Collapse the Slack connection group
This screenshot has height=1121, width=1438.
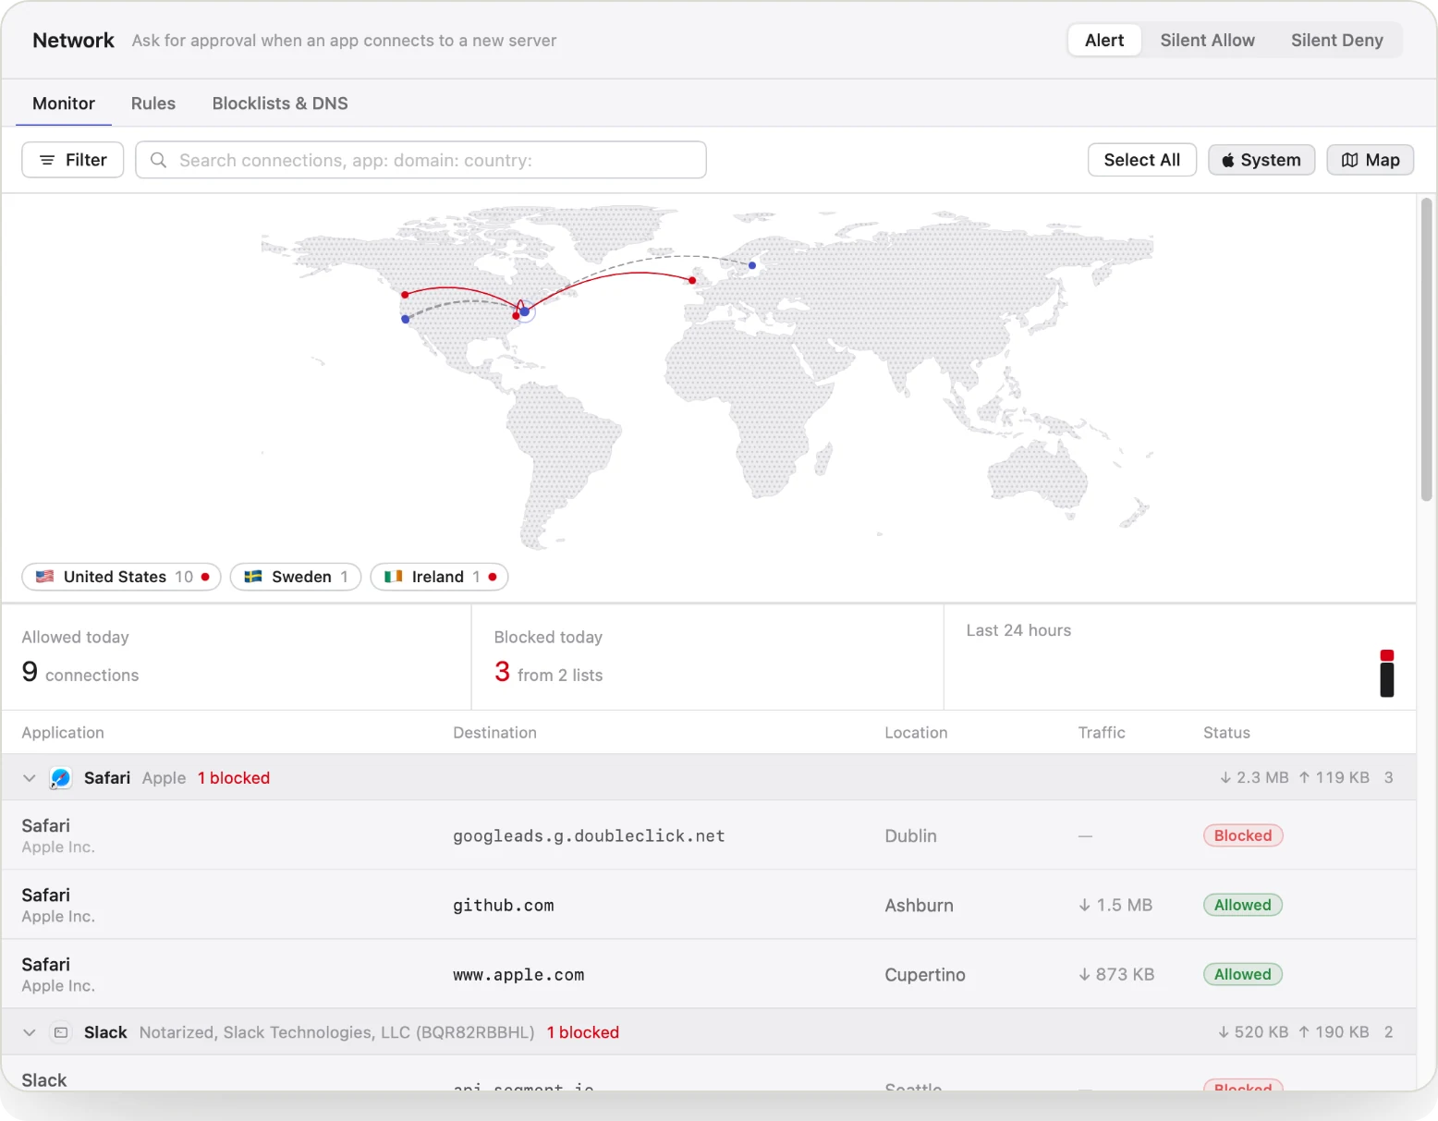(x=30, y=1032)
